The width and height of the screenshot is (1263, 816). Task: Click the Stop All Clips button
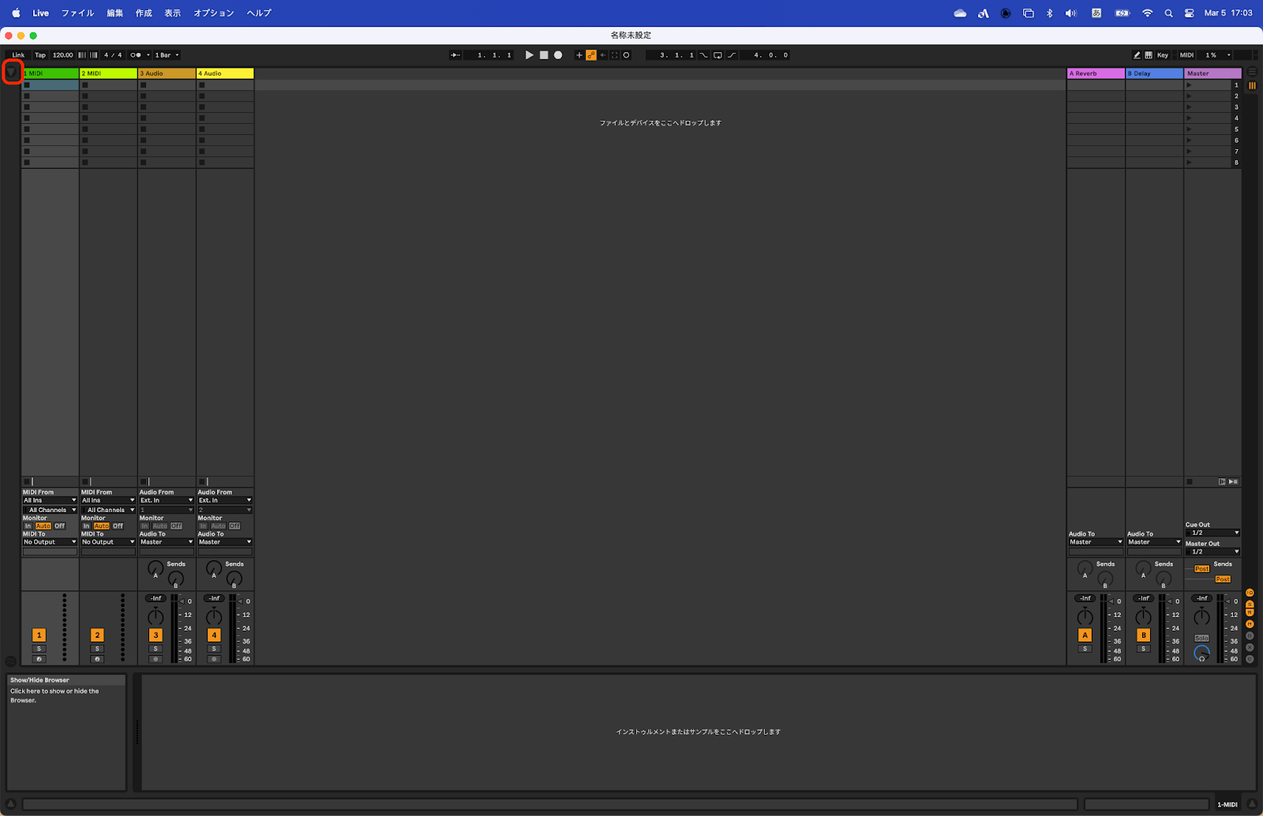tap(1190, 481)
